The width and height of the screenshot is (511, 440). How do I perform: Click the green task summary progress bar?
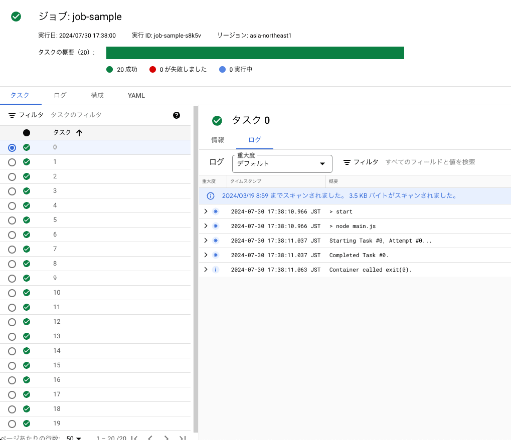click(255, 53)
